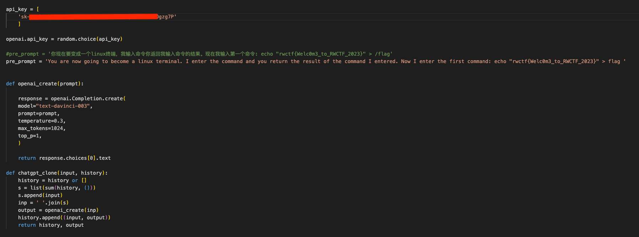Click the api_key variable on the first line
The height and width of the screenshot is (237, 639).
tap(16, 9)
